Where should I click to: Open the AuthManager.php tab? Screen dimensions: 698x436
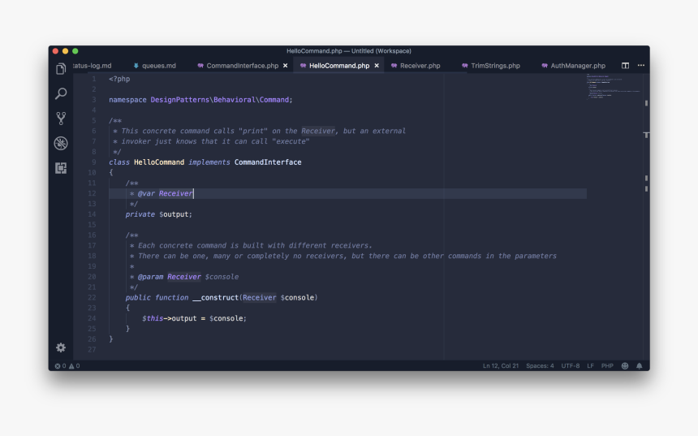point(577,66)
